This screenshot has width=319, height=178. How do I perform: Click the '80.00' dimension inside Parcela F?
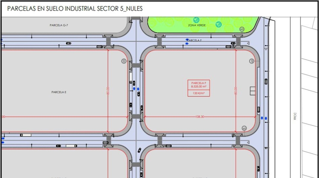tap(235, 91)
